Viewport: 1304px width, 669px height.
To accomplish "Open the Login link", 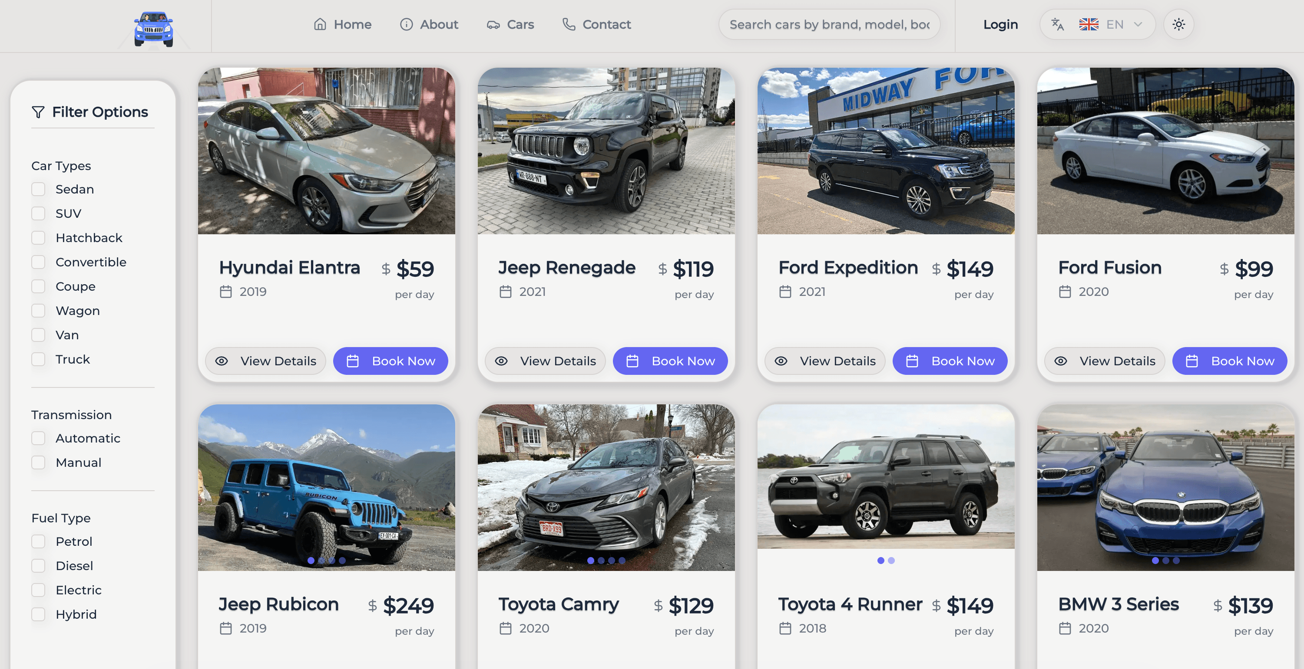I will pos(1000,24).
